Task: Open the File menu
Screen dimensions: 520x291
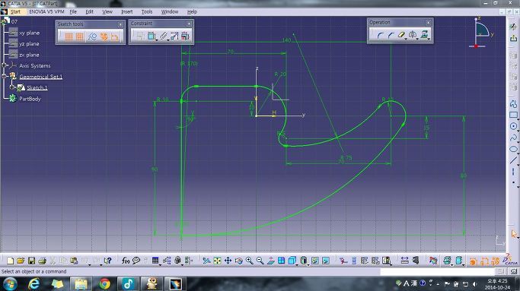Action: click(73, 11)
